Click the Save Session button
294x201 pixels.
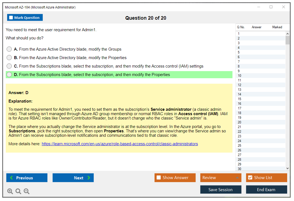(221, 190)
